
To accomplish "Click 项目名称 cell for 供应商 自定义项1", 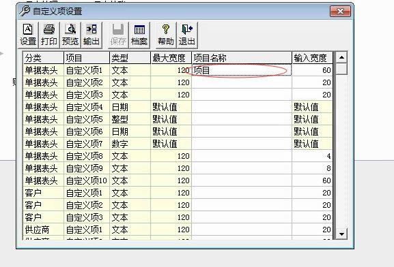I will click(242, 230).
